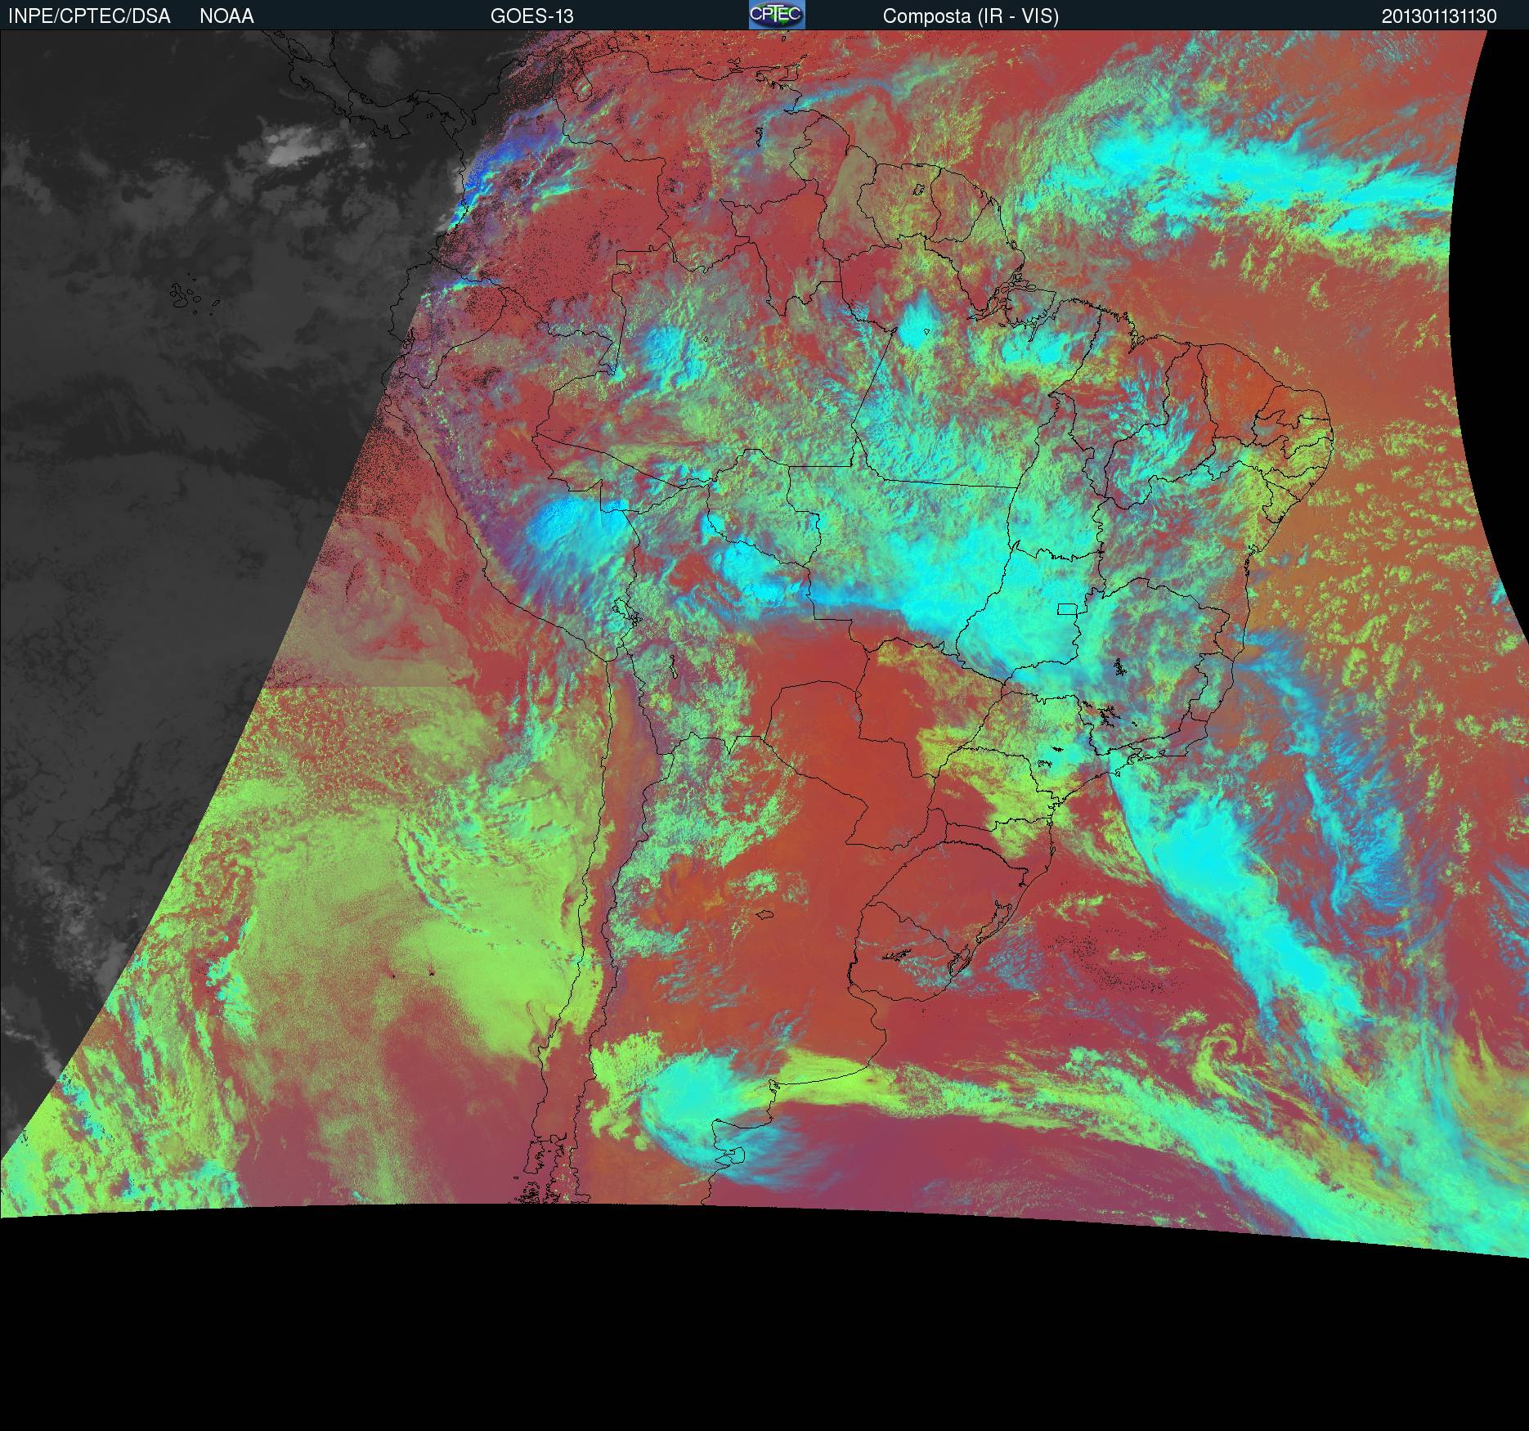This screenshot has width=1529, height=1431.
Task: Click the timestamp '201301131130'
Action: pyautogui.click(x=1439, y=16)
